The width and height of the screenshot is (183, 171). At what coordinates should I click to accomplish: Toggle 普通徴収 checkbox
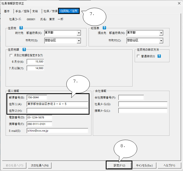coord(138,56)
